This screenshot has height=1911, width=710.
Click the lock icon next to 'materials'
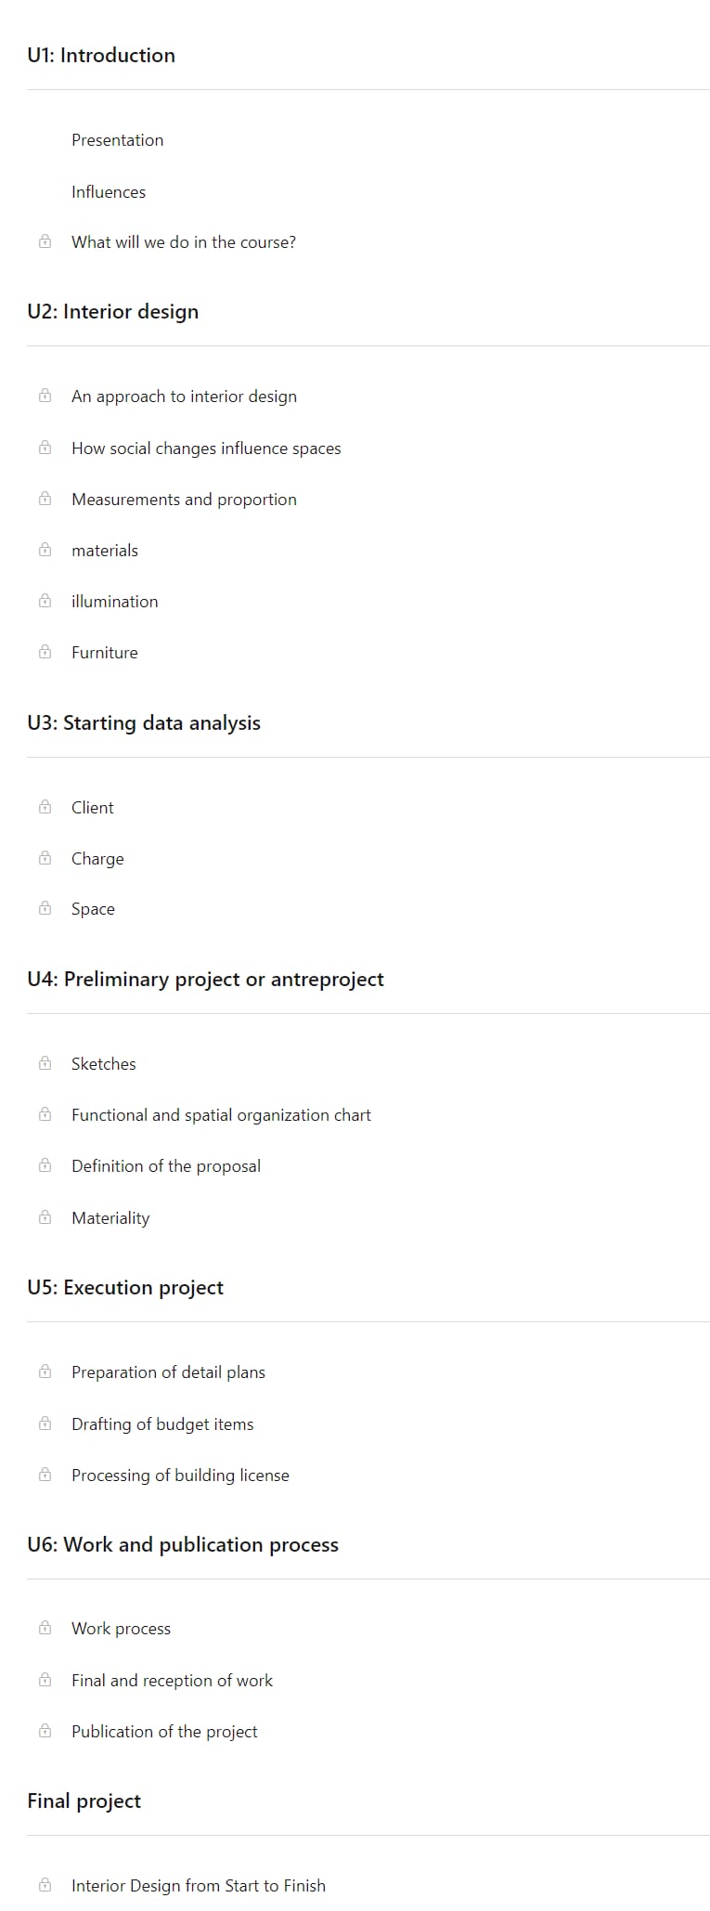(x=45, y=550)
